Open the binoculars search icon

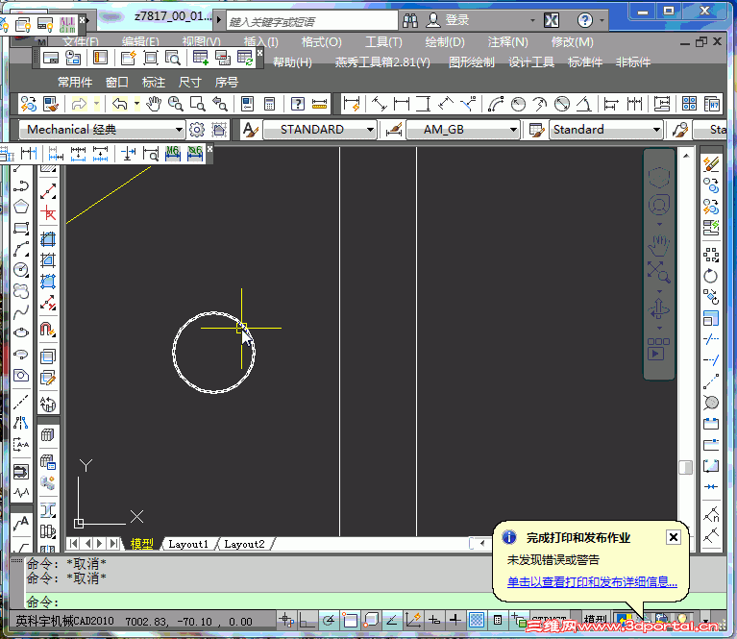click(x=410, y=20)
